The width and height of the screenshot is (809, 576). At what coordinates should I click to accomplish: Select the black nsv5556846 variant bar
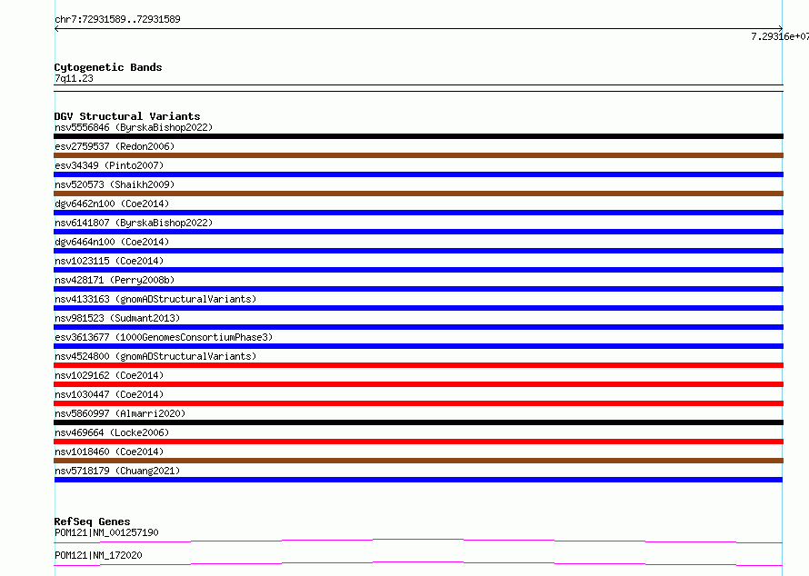tap(418, 136)
